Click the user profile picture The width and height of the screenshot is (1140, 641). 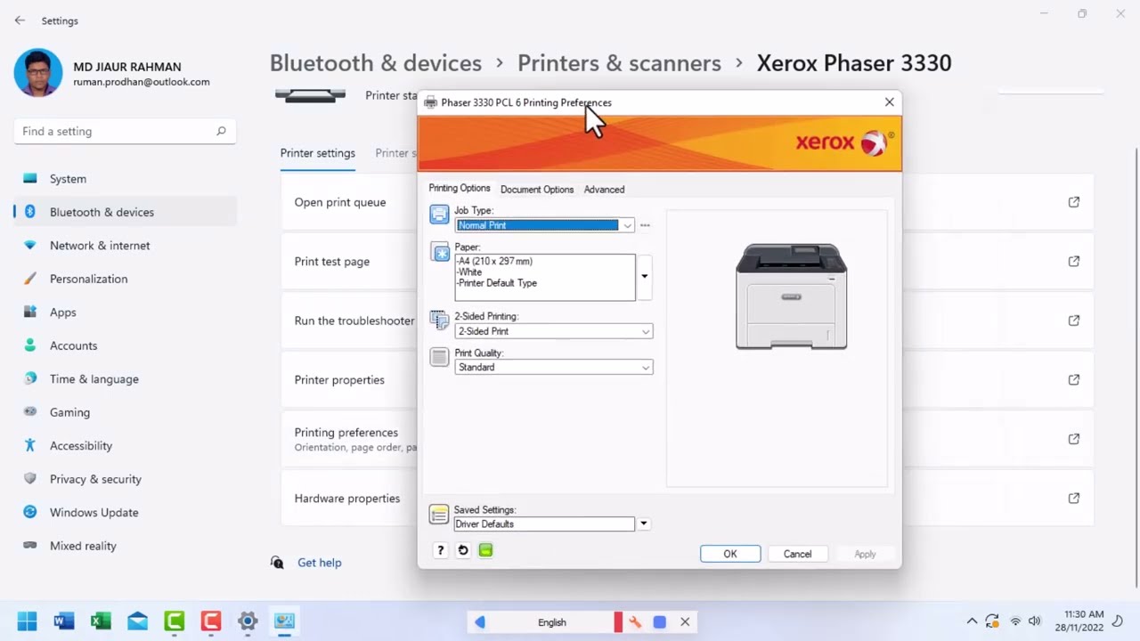(38, 73)
